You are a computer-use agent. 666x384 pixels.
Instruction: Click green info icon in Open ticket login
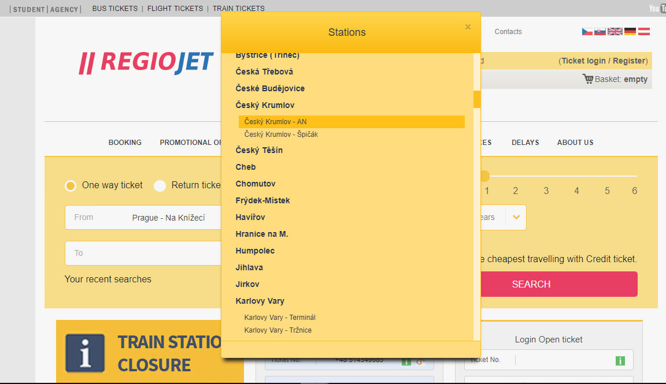620,360
